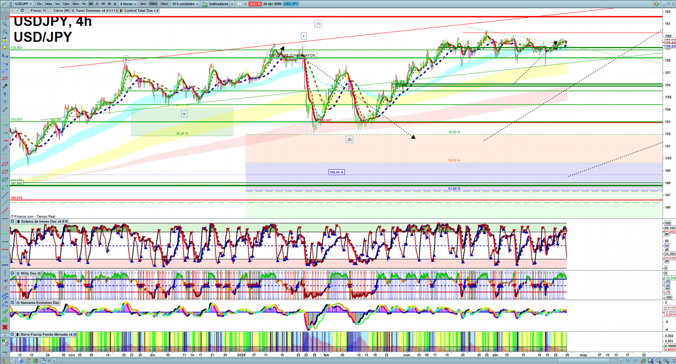
Task: Close the Barra Fuerza Fondo Mercado panel
Action: click(x=13, y=334)
